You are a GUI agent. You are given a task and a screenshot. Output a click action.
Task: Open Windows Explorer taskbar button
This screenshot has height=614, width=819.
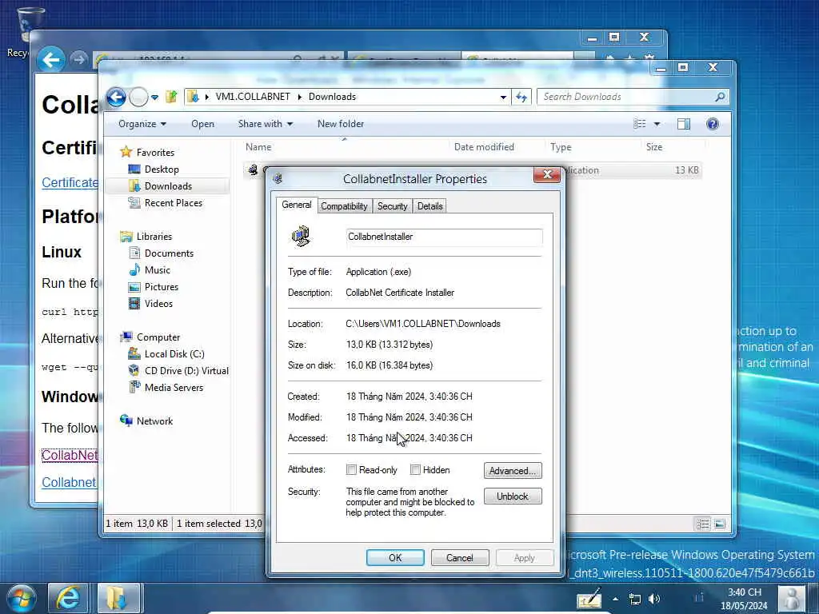point(118,598)
